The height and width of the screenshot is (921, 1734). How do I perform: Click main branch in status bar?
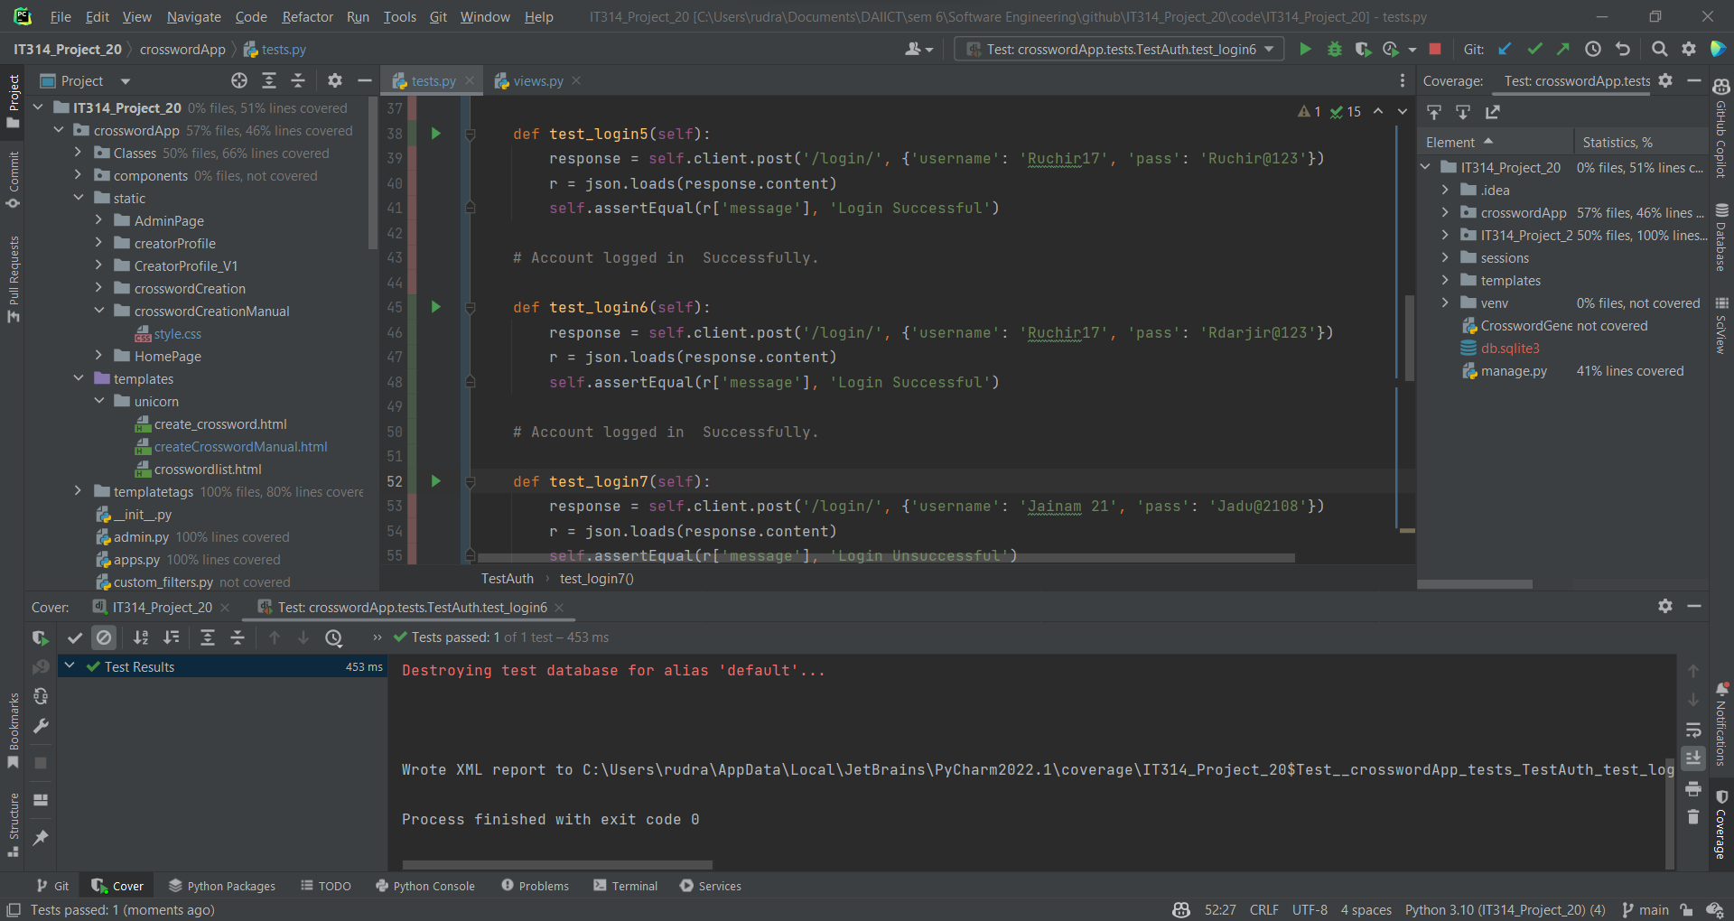pos(1645,909)
